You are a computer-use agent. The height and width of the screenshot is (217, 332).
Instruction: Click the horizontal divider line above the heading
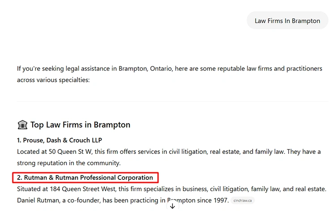(x=172, y=102)
